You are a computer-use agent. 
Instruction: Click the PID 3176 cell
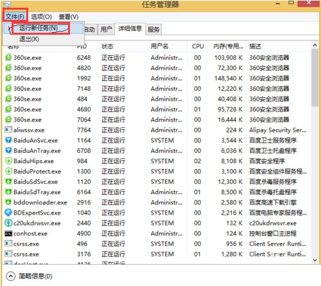click(x=84, y=254)
